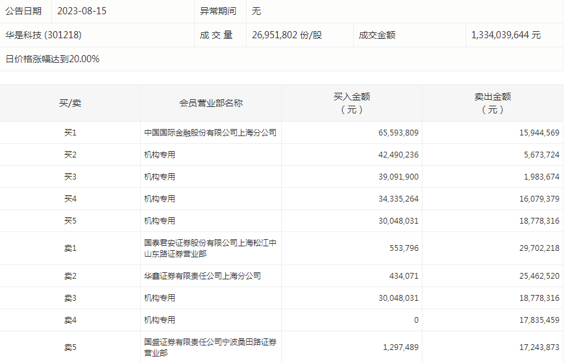Select the 无 value beside 异常期间
The height and width of the screenshot is (363, 566).
256,11
